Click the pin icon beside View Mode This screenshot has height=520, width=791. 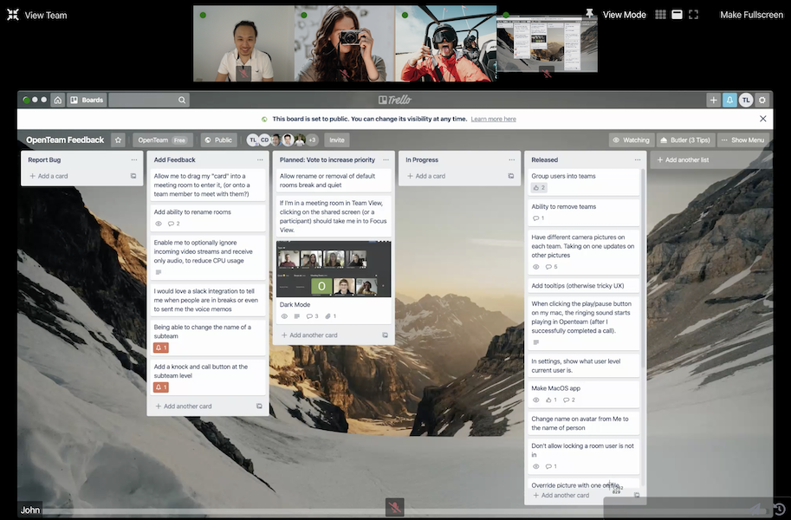[589, 14]
